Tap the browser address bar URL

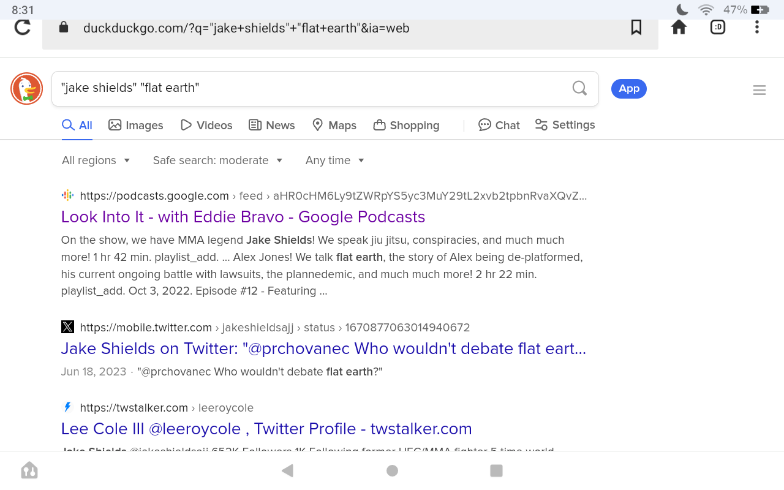[x=246, y=28]
